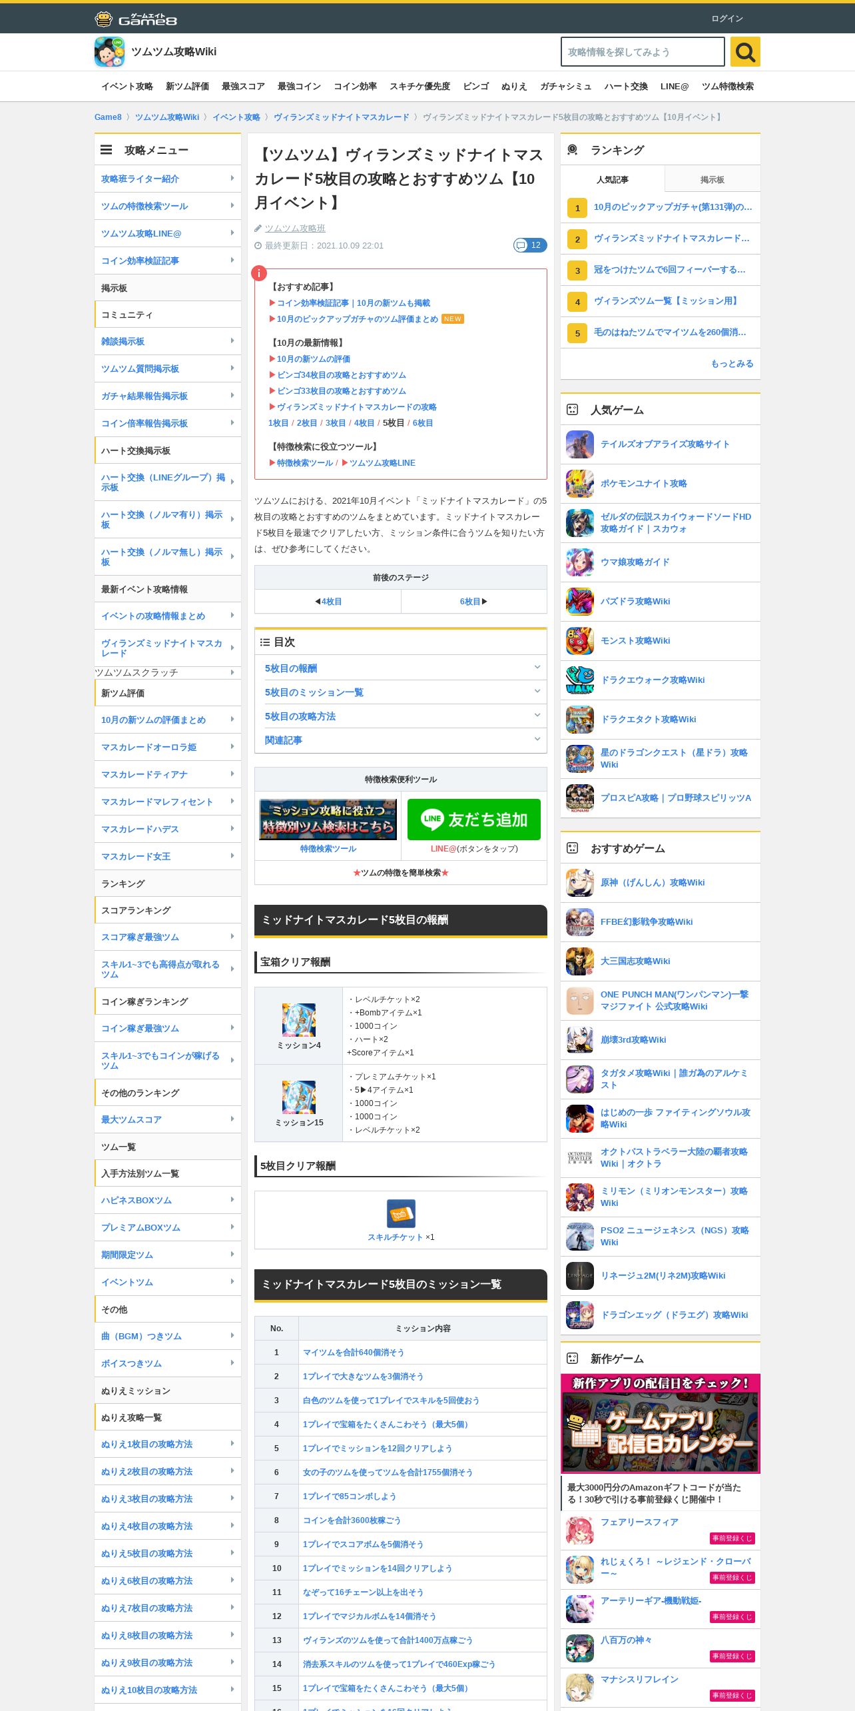Screen dimensions: 855x1711
Task: Open 新ツム評価 in the navigation bar
Action: click(x=187, y=87)
